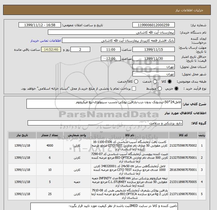Click the goods group field دارو، پزشکی و سلامت
Viewport: 217px width, 210px height.
[105, 123]
